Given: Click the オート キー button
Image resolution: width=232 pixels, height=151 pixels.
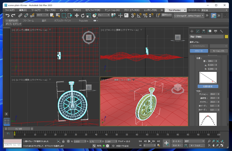Looking at the screenshot, I should click(177, 141).
